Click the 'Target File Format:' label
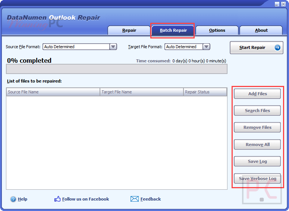289x211 pixels. pyautogui.click(x=145, y=47)
